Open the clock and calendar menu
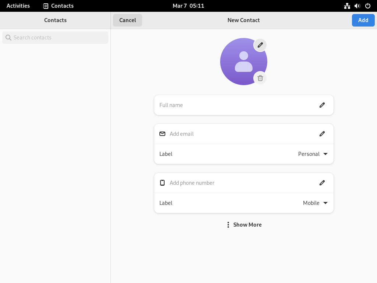377x283 pixels. [x=188, y=6]
